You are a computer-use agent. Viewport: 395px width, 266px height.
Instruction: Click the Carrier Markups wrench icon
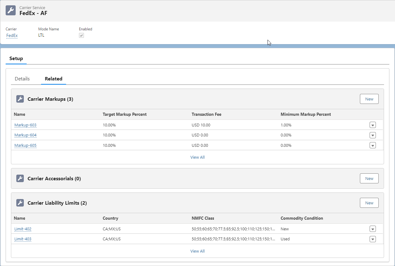20,99
